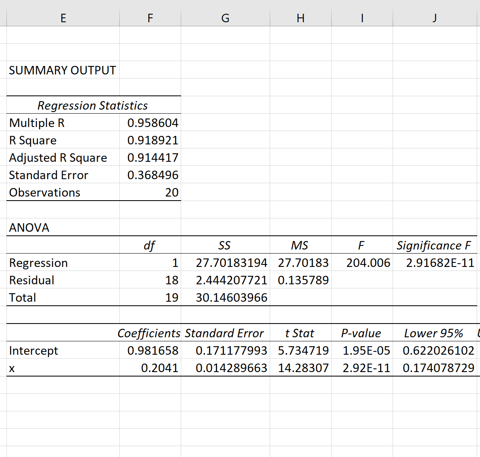
Task: Click Standard Error heading in coefficients table
Action: coord(225,333)
